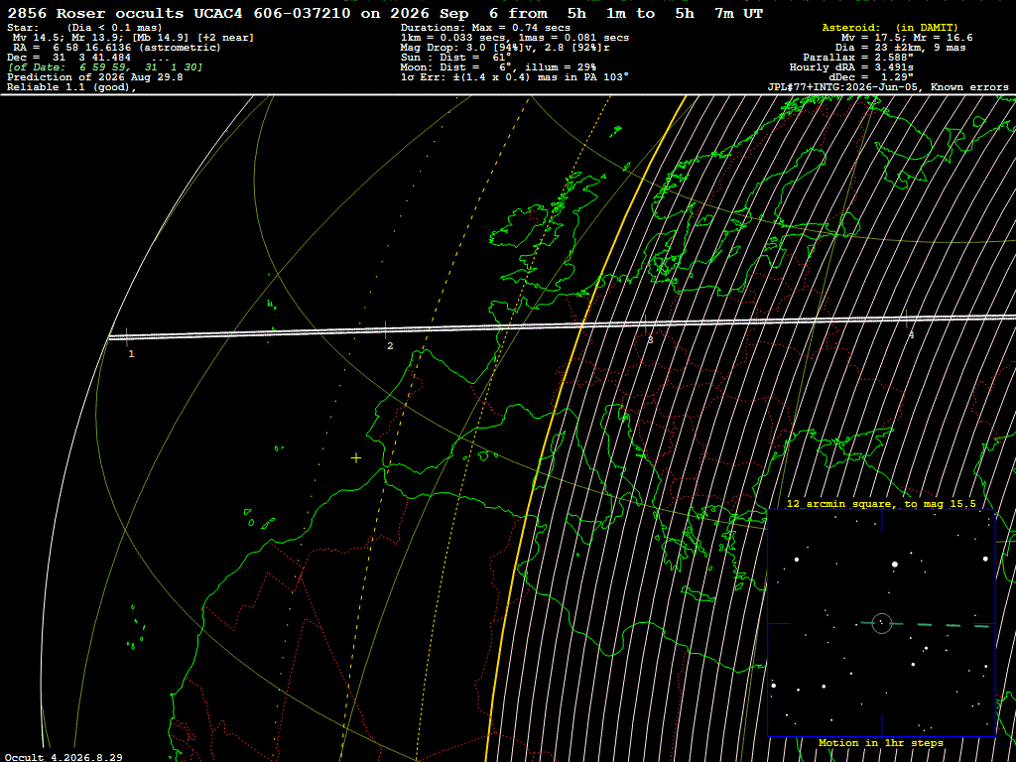Click time marker 2 on the path
This screenshot has height=762, width=1016.
point(390,346)
